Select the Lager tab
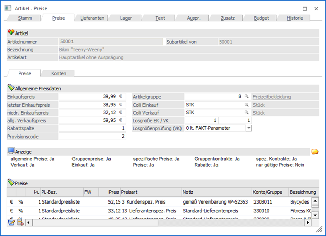 tap(126, 18)
